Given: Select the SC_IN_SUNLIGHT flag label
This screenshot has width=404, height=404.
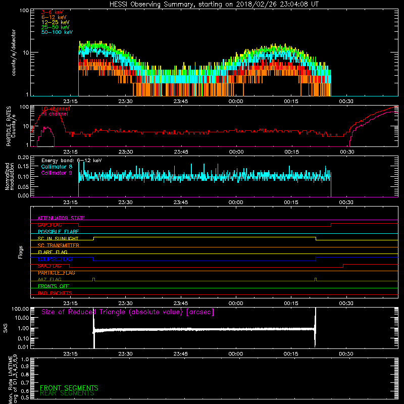Looking at the screenshot, I should (58, 238).
